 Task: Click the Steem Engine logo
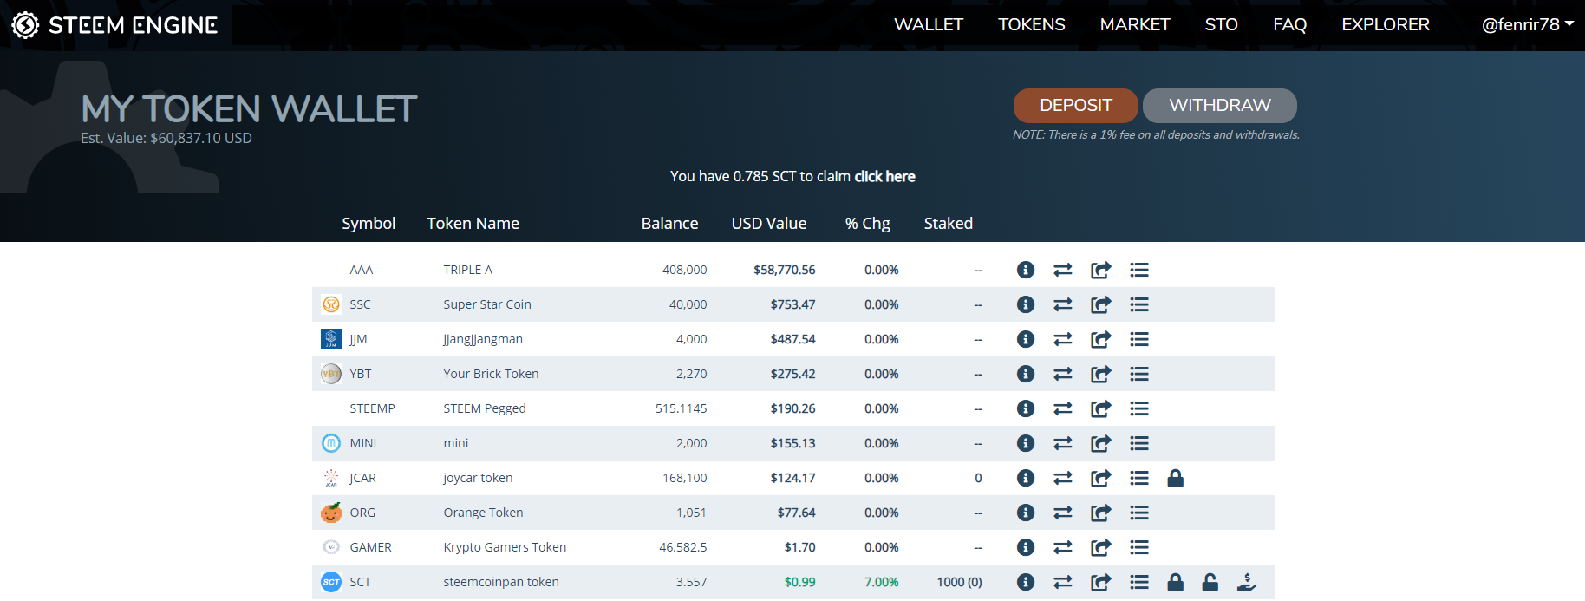(114, 25)
